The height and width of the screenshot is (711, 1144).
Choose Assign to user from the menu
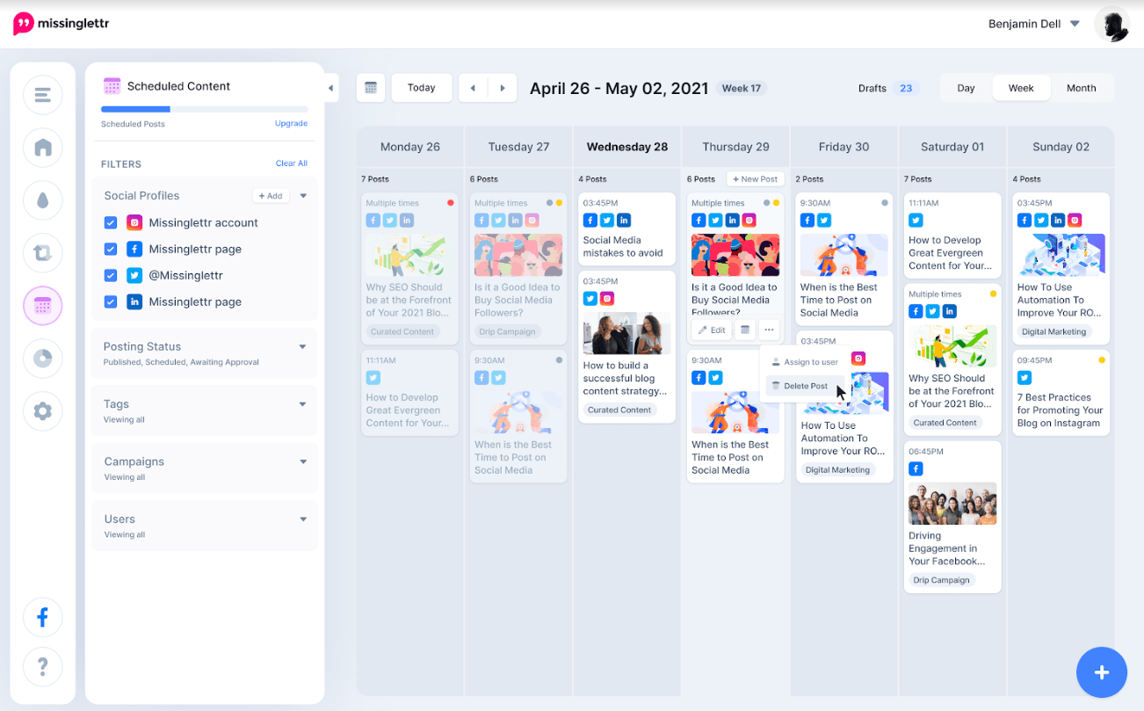pyautogui.click(x=804, y=362)
